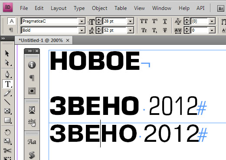The width and height of the screenshot is (226, 160).
Task: Click the word НОВОЕ in the text frame
Action: [x=95, y=61]
